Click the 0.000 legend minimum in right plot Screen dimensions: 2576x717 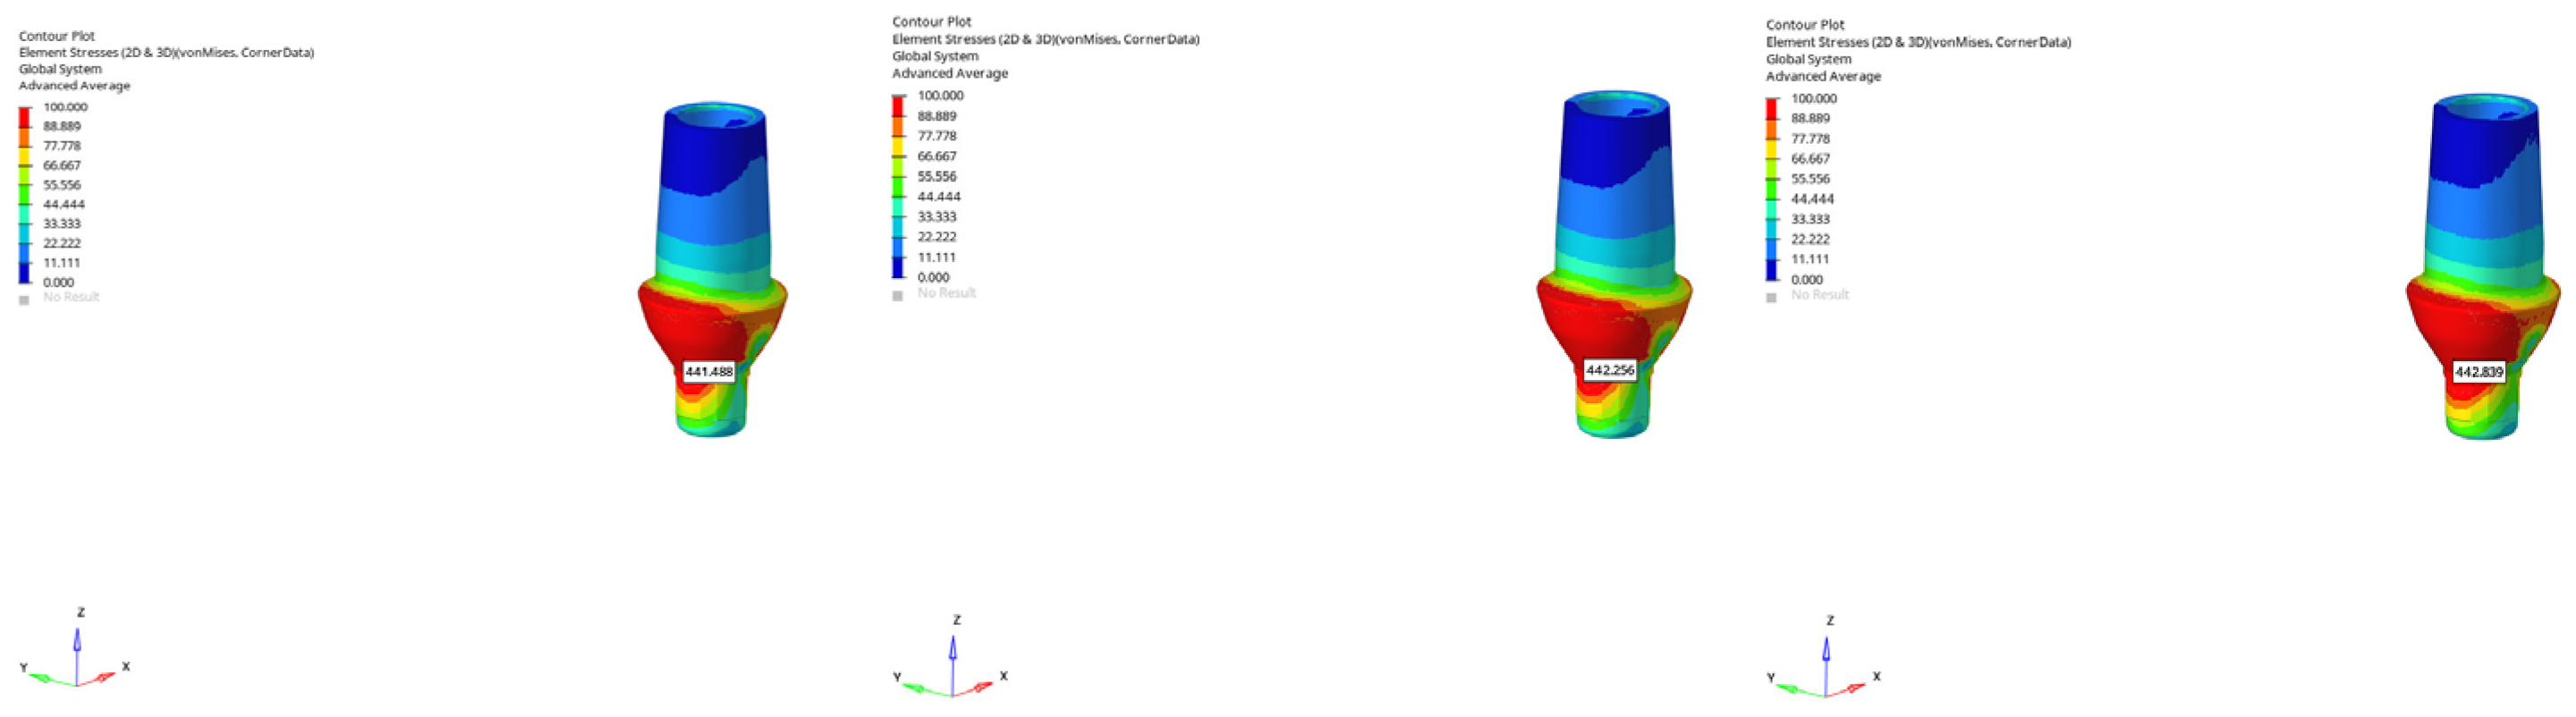[1806, 279]
